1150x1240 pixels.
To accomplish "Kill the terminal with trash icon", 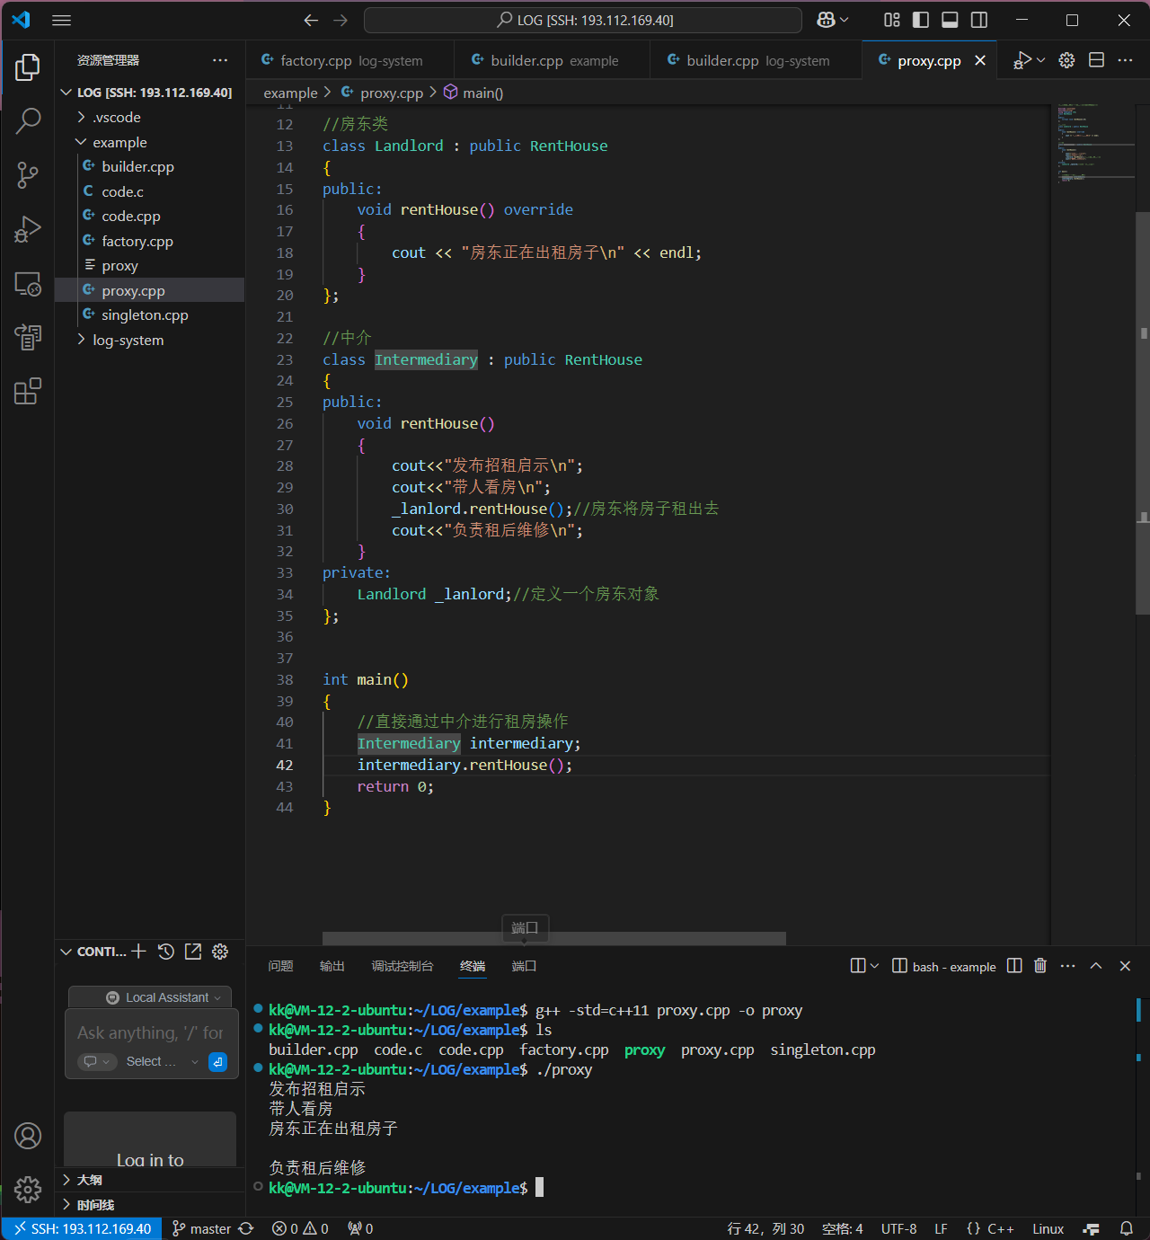I will [1039, 966].
